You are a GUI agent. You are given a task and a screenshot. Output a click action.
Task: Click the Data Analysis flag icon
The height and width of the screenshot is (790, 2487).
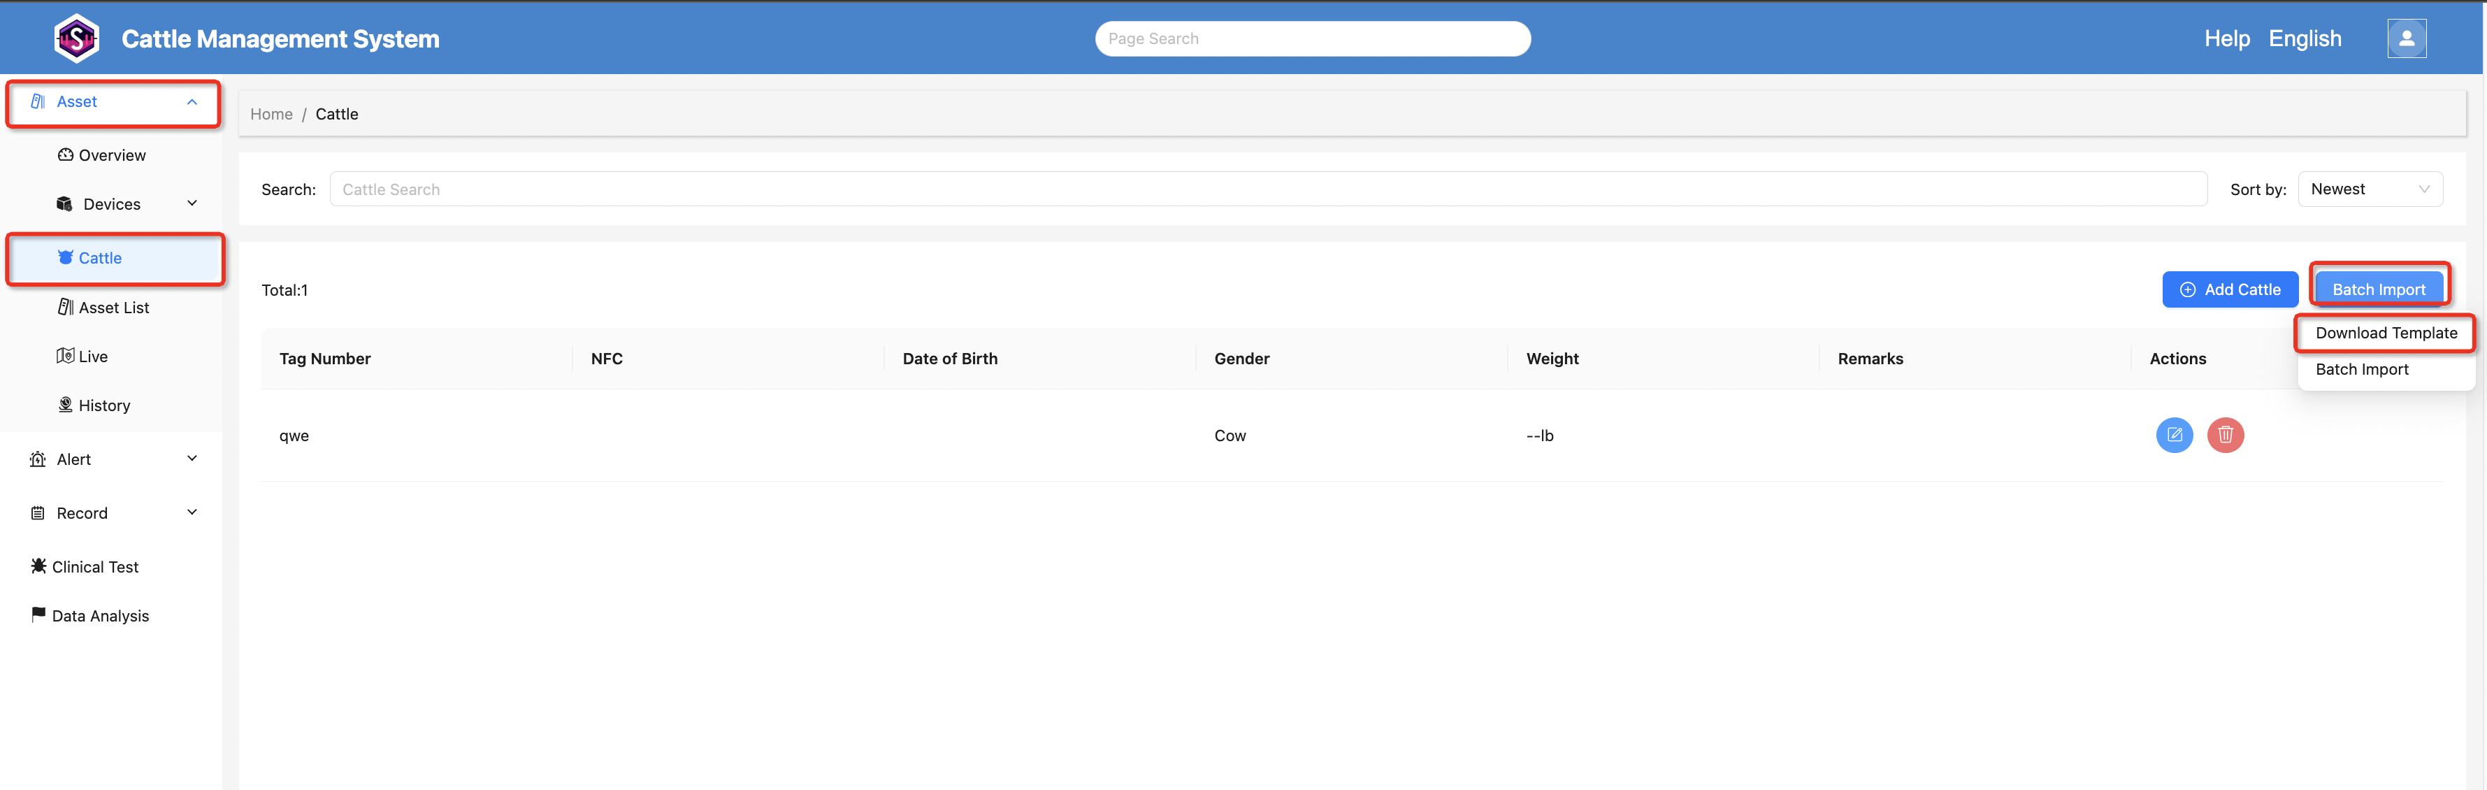point(38,615)
